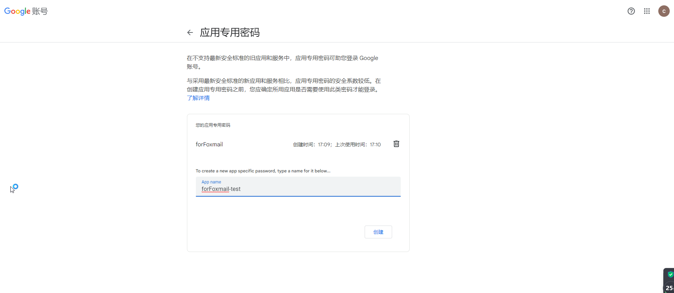
Task: Click the Google logo in the header
Action: point(17,11)
